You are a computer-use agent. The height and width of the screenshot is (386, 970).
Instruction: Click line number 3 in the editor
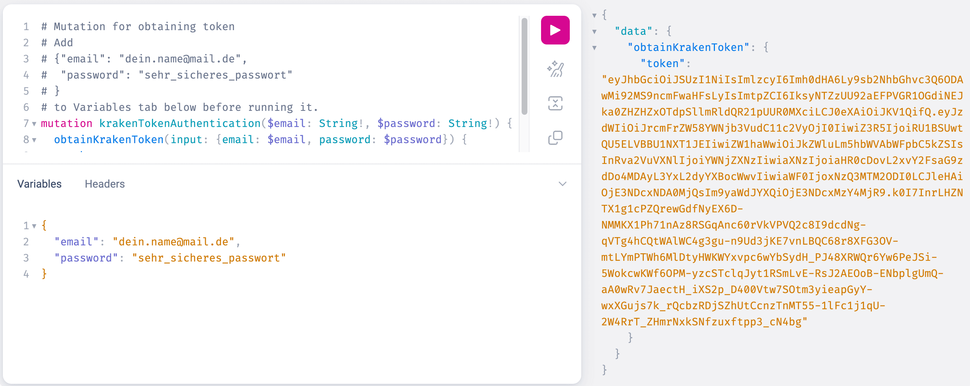(x=26, y=58)
